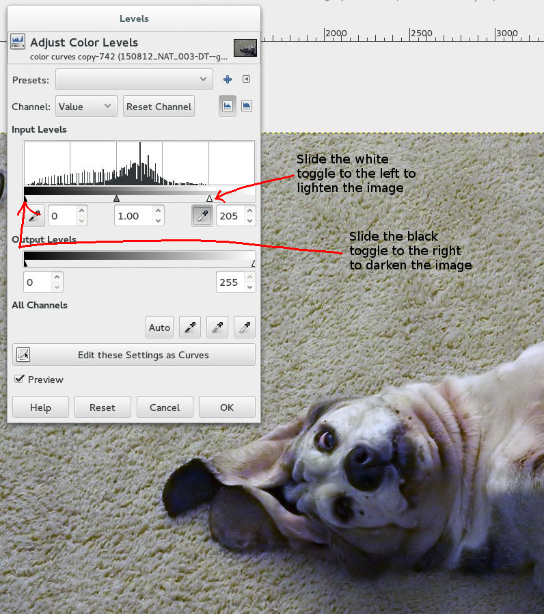This screenshot has height=614, width=544.
Task: Click the Reset Channel button
Action: [x=159, y=107]
